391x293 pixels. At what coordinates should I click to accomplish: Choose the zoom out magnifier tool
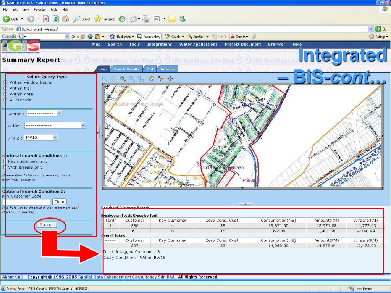132,79
